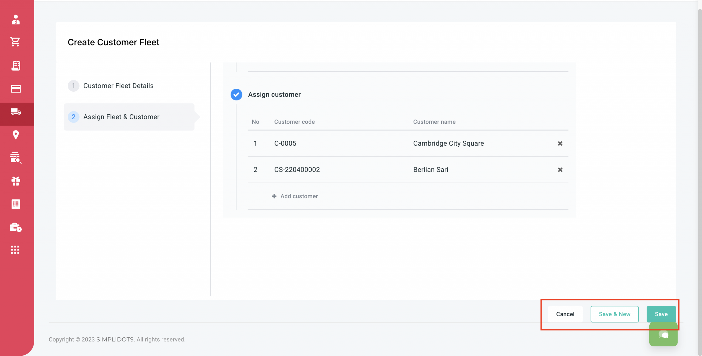
Task: Open the payment card sidebar icon
Action: [16, 89]
